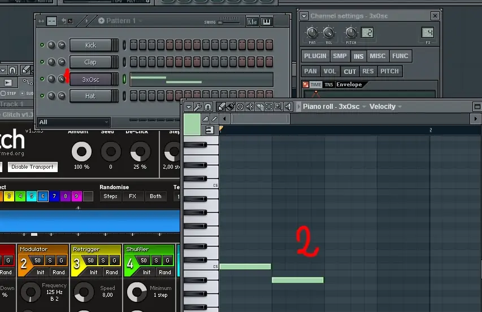Open the Channel settings menu arrow

(304, 16)
